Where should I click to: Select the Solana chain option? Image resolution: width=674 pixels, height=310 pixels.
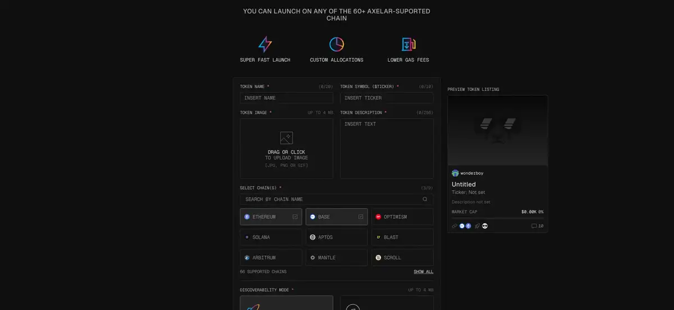click(271, 237)
